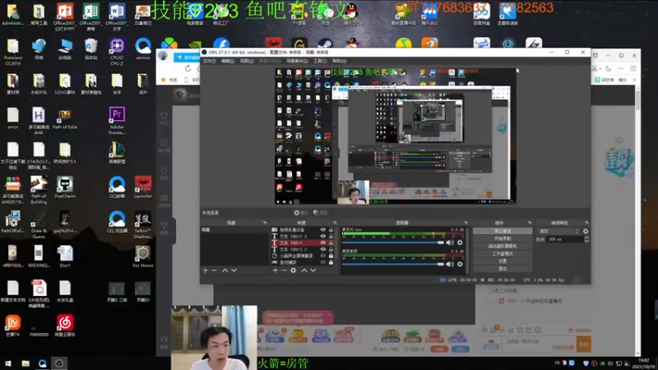
Task: Move source up in Sources toolbar
Action: tap(304, 271)
